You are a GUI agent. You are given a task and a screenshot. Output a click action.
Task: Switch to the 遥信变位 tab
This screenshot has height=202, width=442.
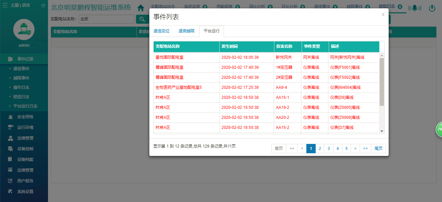tap(161, 31)
